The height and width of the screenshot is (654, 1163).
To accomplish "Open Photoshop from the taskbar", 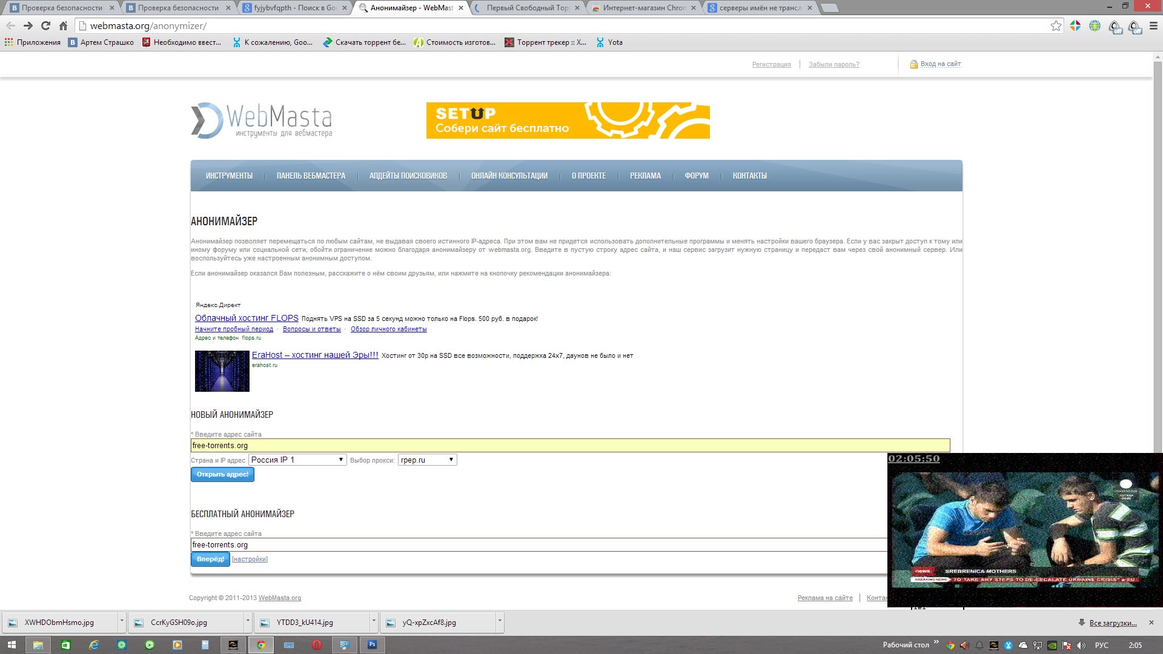I will [x=373, y=645].
